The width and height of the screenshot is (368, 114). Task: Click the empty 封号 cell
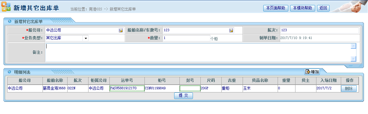[190, 88]
